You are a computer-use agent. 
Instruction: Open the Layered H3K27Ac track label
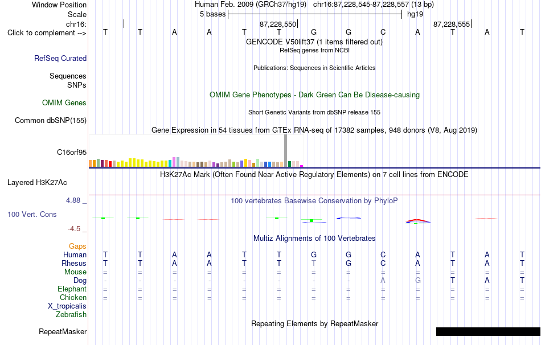[x=37, y=183]
